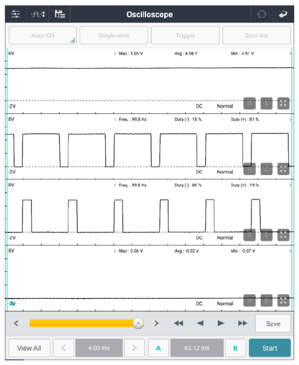Click the Save button
This screenshot has width=299, height=365.
pos(273,324)
